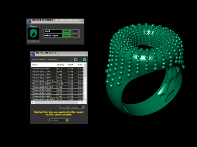The image size is (197, 147).
Task: Click the Object Checker blue checkmark icon
Action: coord(29,21)
